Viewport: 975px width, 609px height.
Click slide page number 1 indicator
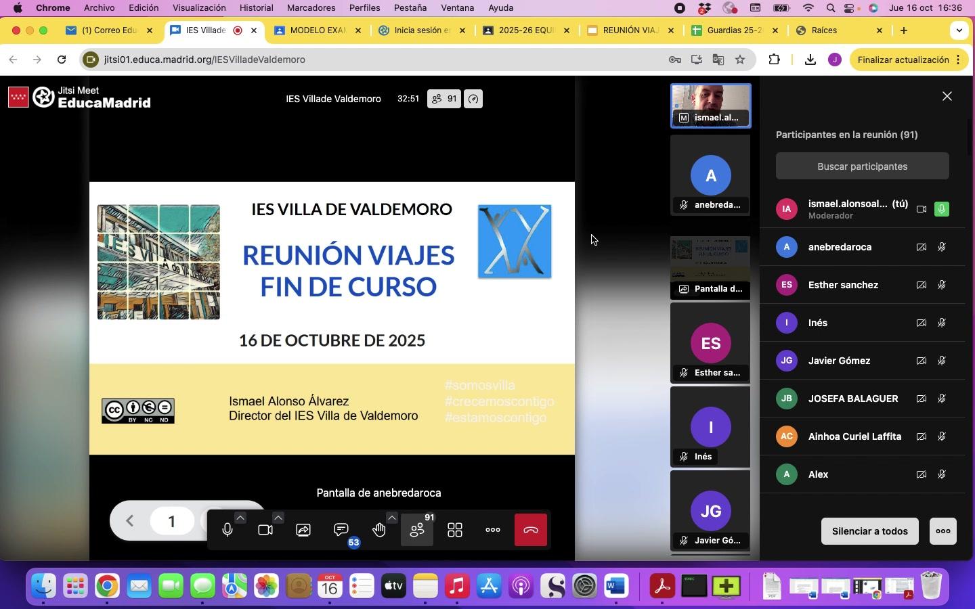tap(172, 521)
